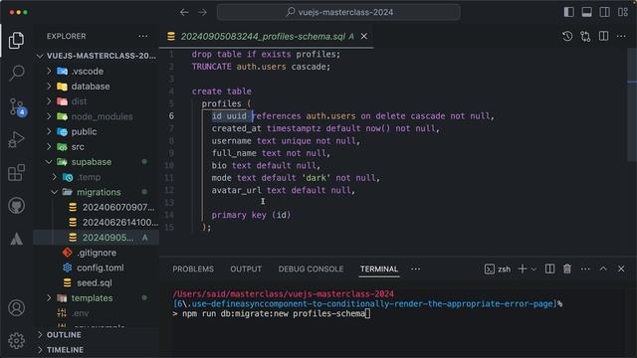
Task: Open the .gitignore file
Action: click(x=96, y=253)
